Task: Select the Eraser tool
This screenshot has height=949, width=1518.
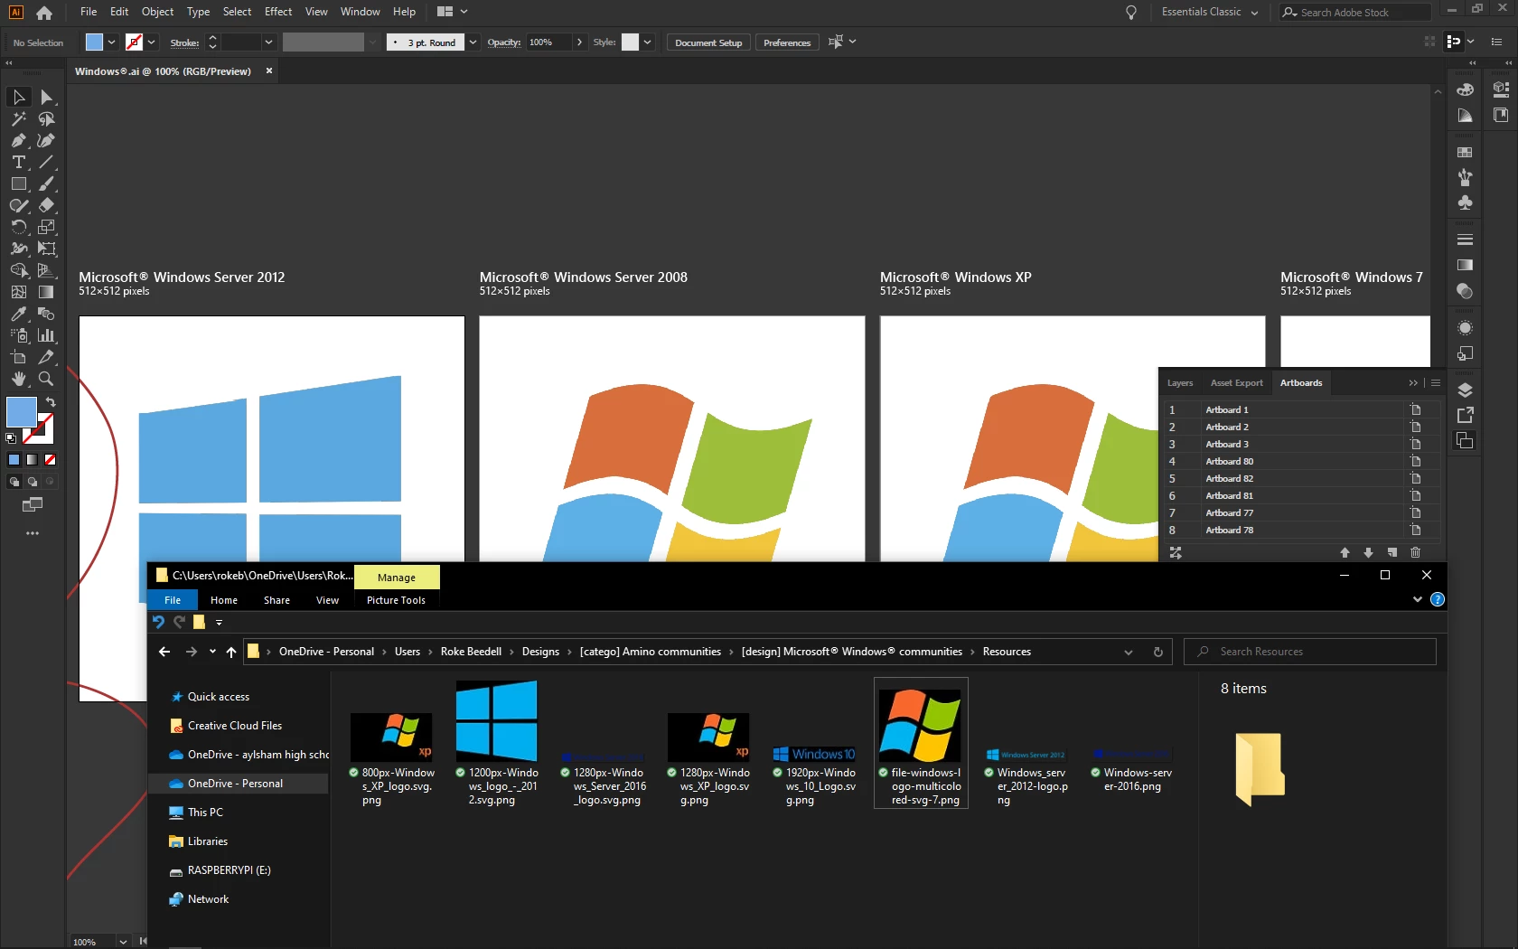Action: 46,205
